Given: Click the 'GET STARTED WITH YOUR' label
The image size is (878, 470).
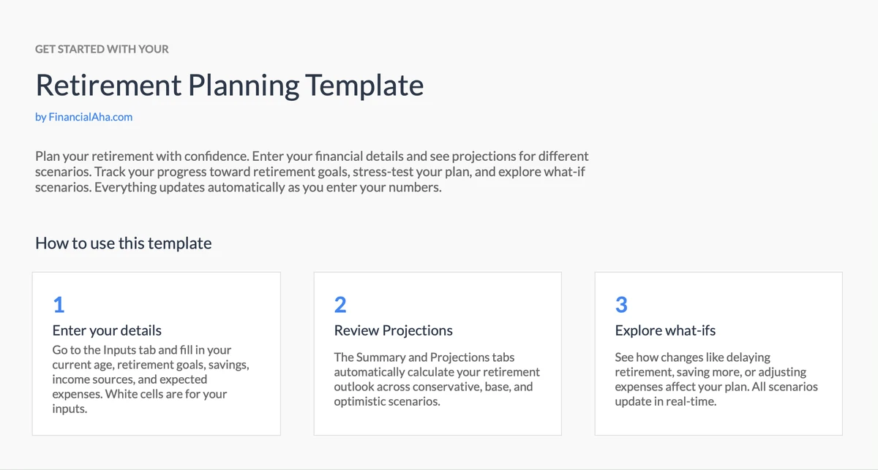Looking at the screenshot, I should (x=102, y=49).
